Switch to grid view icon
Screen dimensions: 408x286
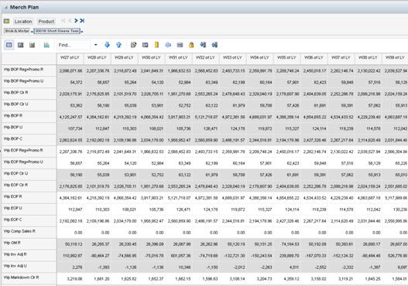click(x=9, y=45)
